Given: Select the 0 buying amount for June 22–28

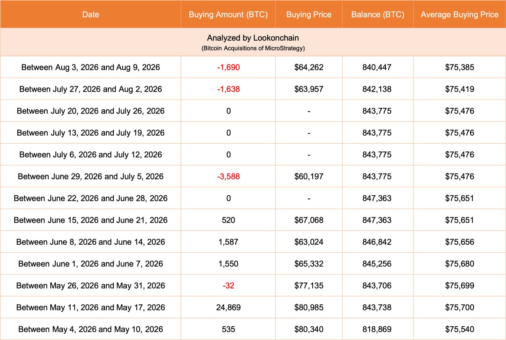Looking at the screenshot, I should click(228, 198).
